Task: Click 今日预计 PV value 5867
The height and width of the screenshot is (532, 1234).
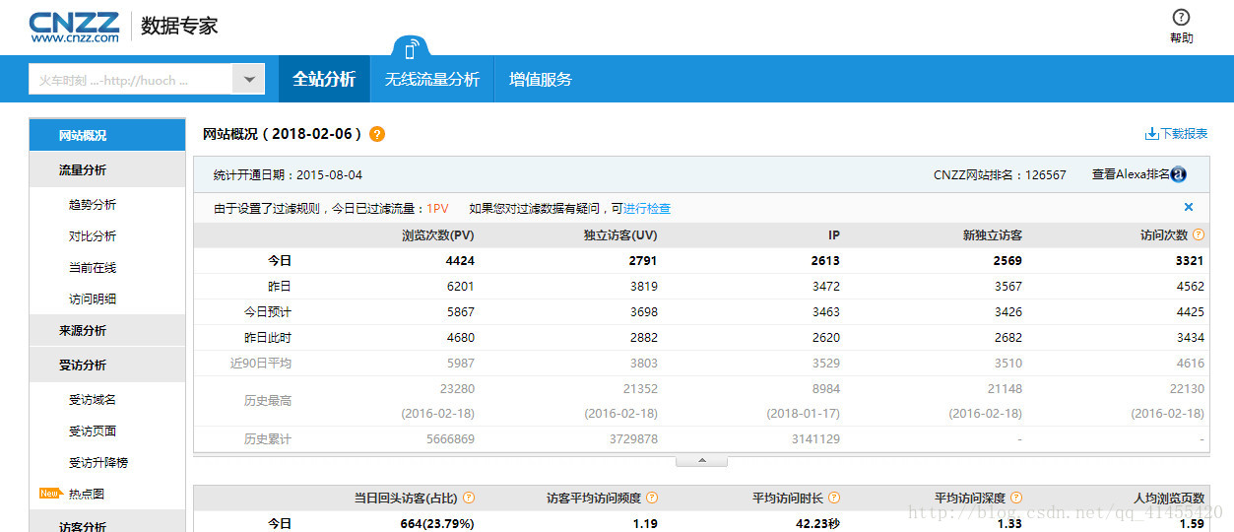Action: (x=460, y=312)
